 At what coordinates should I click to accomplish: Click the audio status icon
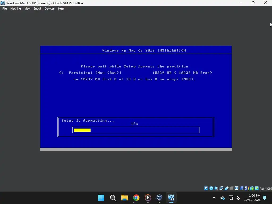pos(216,188)
